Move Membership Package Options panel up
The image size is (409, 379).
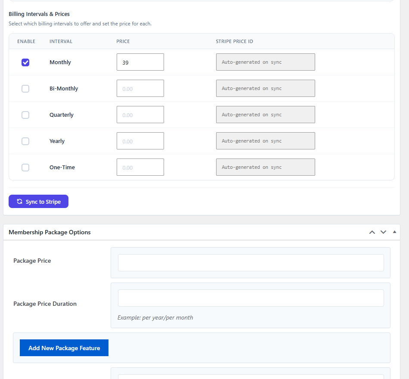tap(372, 232)
